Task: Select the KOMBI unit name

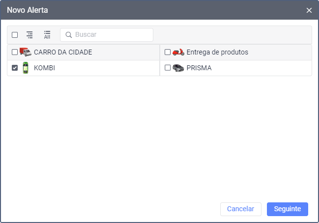Action: 44,68
